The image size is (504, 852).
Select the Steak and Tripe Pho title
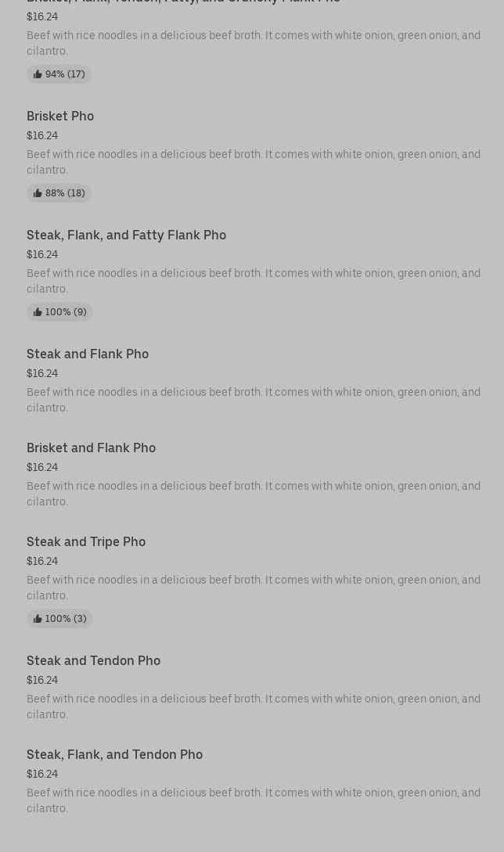click(x=86, y=541)
